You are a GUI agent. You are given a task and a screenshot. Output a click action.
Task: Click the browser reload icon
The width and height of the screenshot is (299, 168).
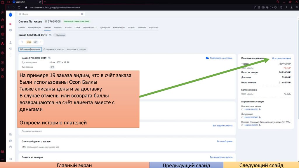(19, 7)
